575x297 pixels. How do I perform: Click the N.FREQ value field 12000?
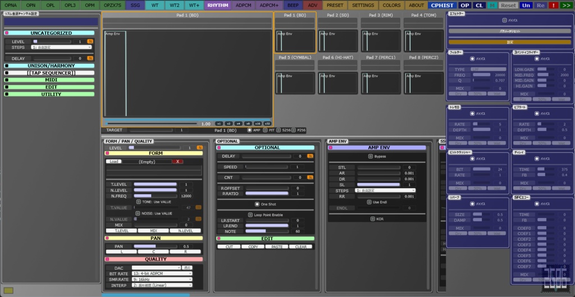[x=186, y=196]
